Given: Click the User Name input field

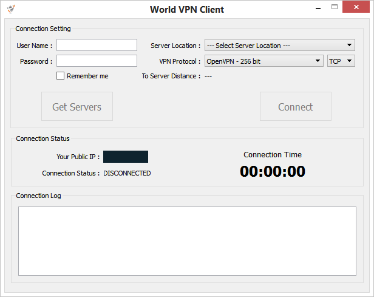Looking at the screenshot, I should (x=97, y=45).
